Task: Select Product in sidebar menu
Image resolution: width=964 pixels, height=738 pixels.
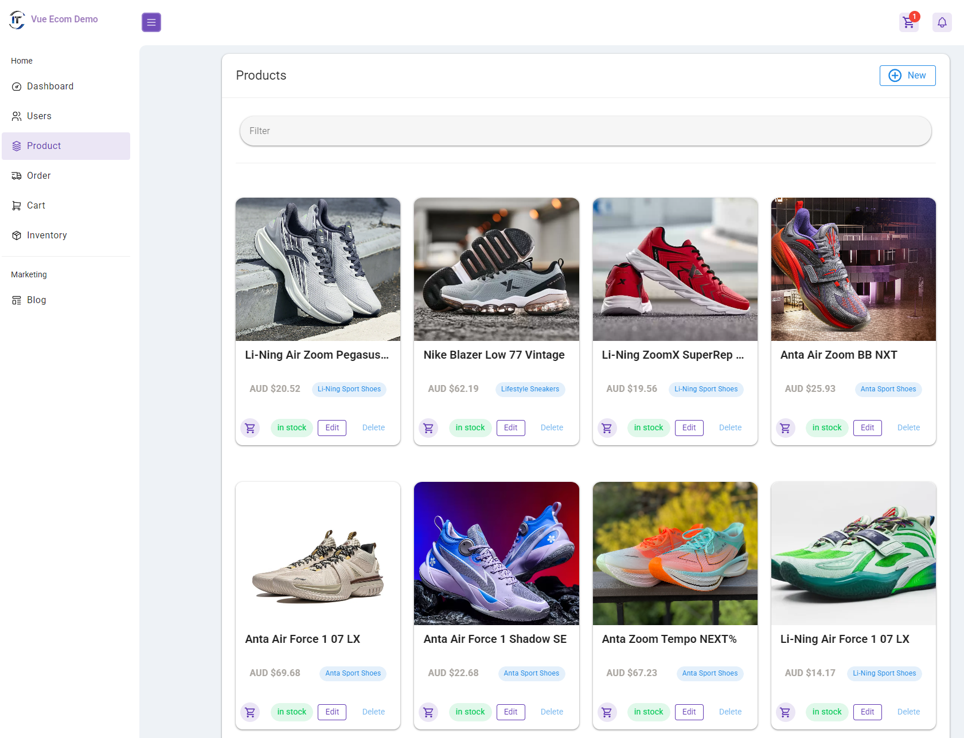Action: point(66,146)
